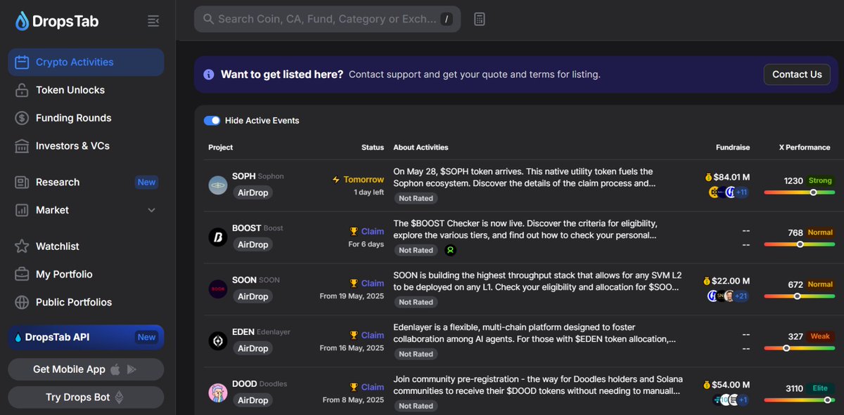Click Get Mobile App button
Screen dimensions: 844x415
pos(86,369)
